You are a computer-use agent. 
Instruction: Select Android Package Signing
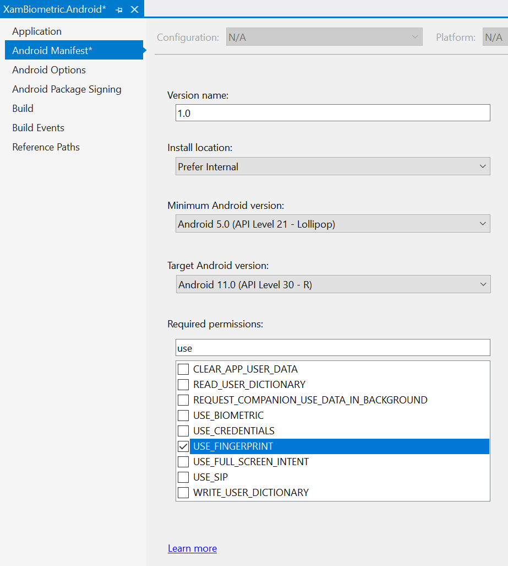click(67, 89)
